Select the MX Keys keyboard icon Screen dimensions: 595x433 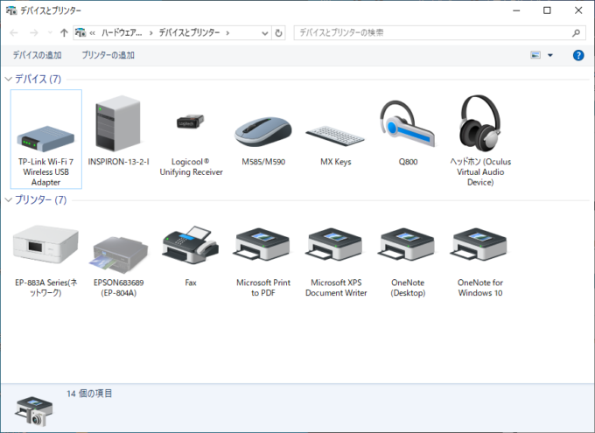click(335, 136)
